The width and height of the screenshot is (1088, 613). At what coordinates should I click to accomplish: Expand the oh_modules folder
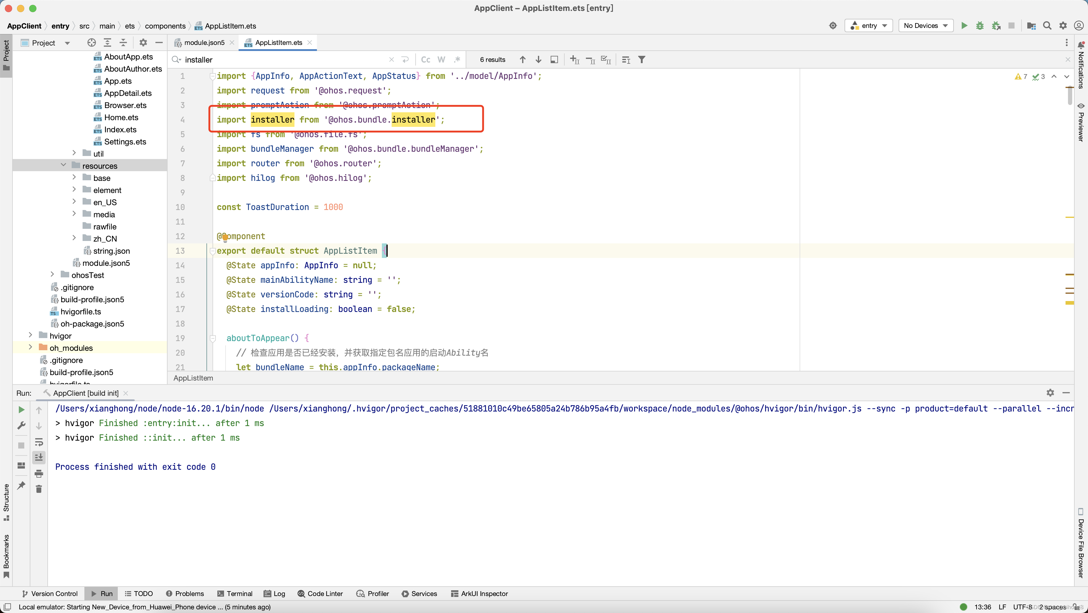tap(30, 347)
